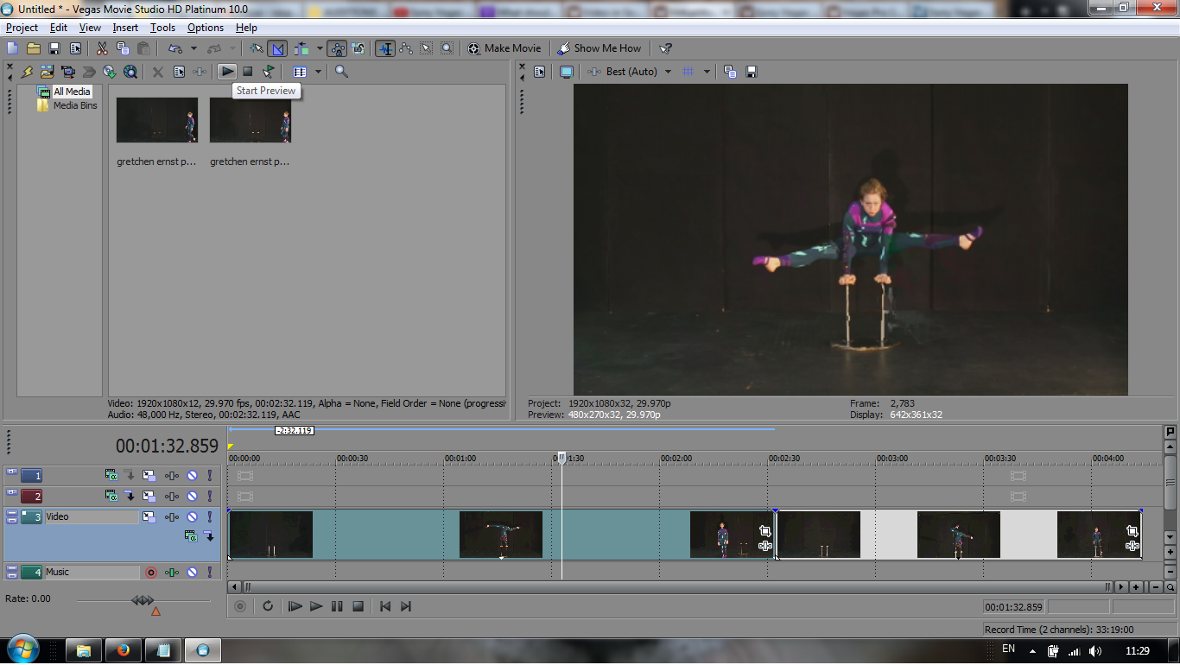The width and height of the screenshot is (1180, 665).
Task: Click the Save project floppy icon
Action: [54, 48]
